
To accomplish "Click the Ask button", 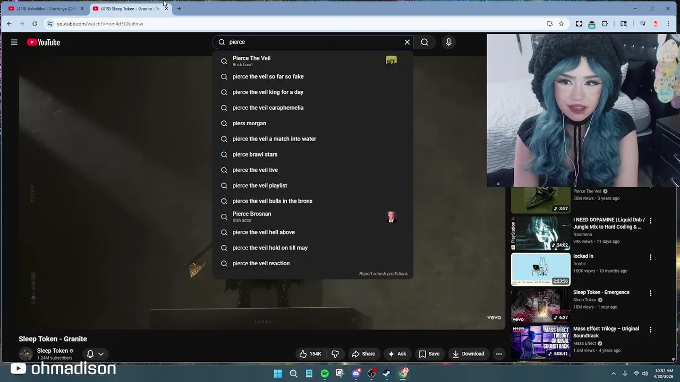I will [397, 354].
